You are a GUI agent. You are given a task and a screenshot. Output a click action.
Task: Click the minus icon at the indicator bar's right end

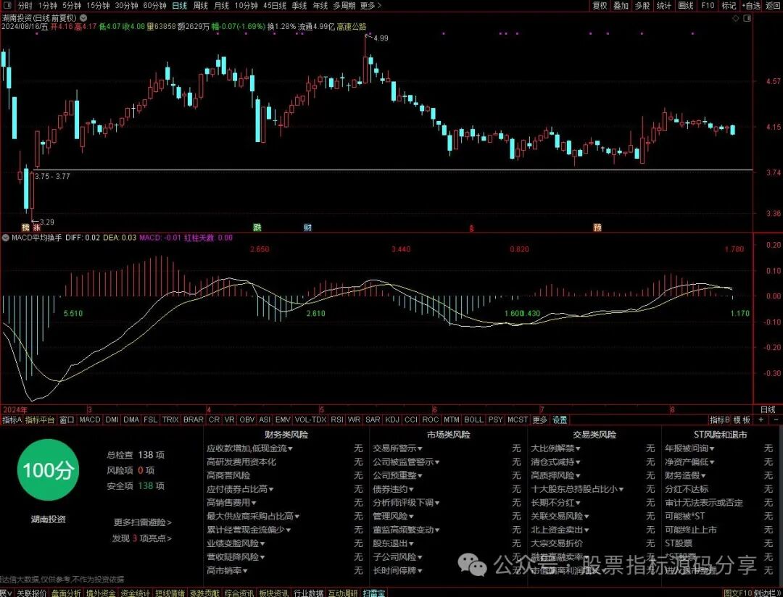(x=776, y=419)
